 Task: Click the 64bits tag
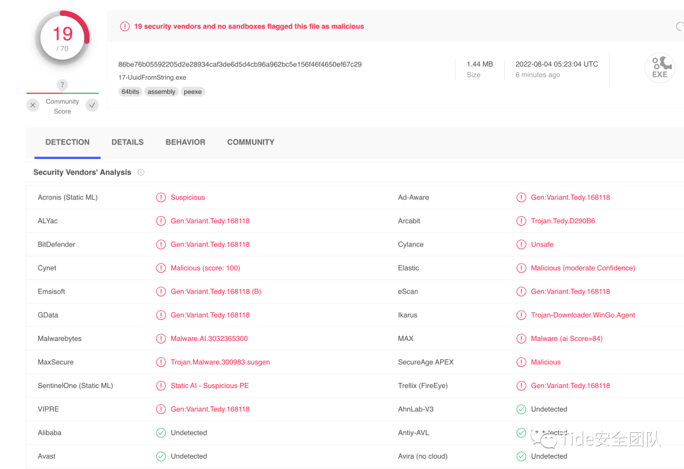click(x=130, y=92)
